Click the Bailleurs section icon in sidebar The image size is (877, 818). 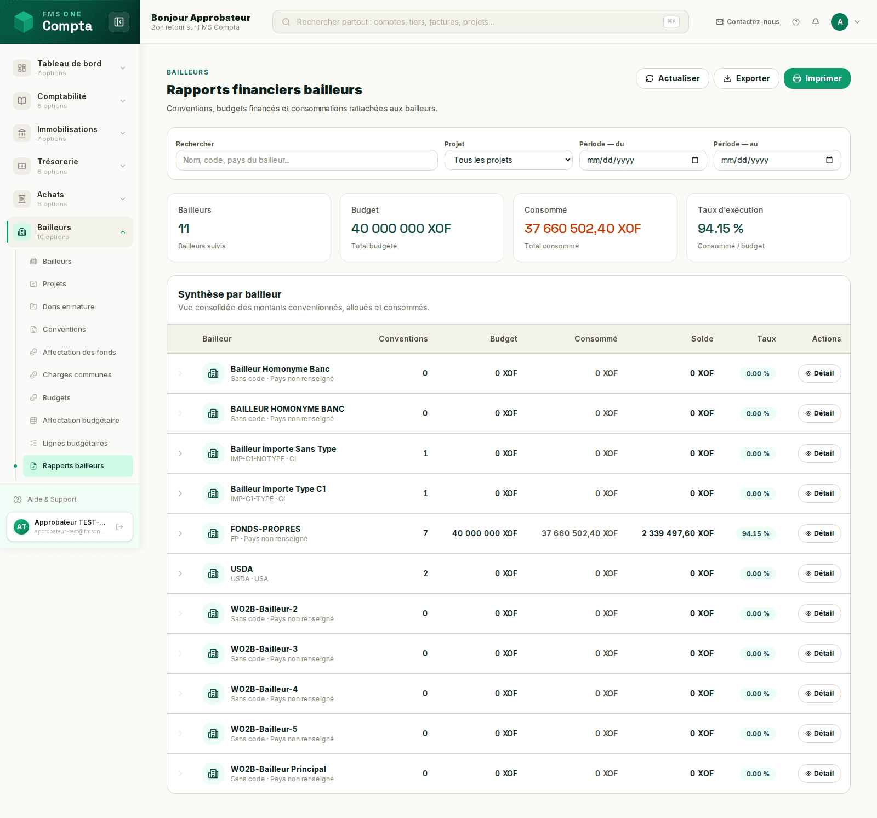click(22, 232)
